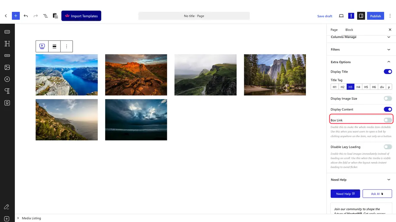Expand the breadcrumb chevron beside Media Listing
Viewport: 396px width, 222px height.
tap(18, 218)
